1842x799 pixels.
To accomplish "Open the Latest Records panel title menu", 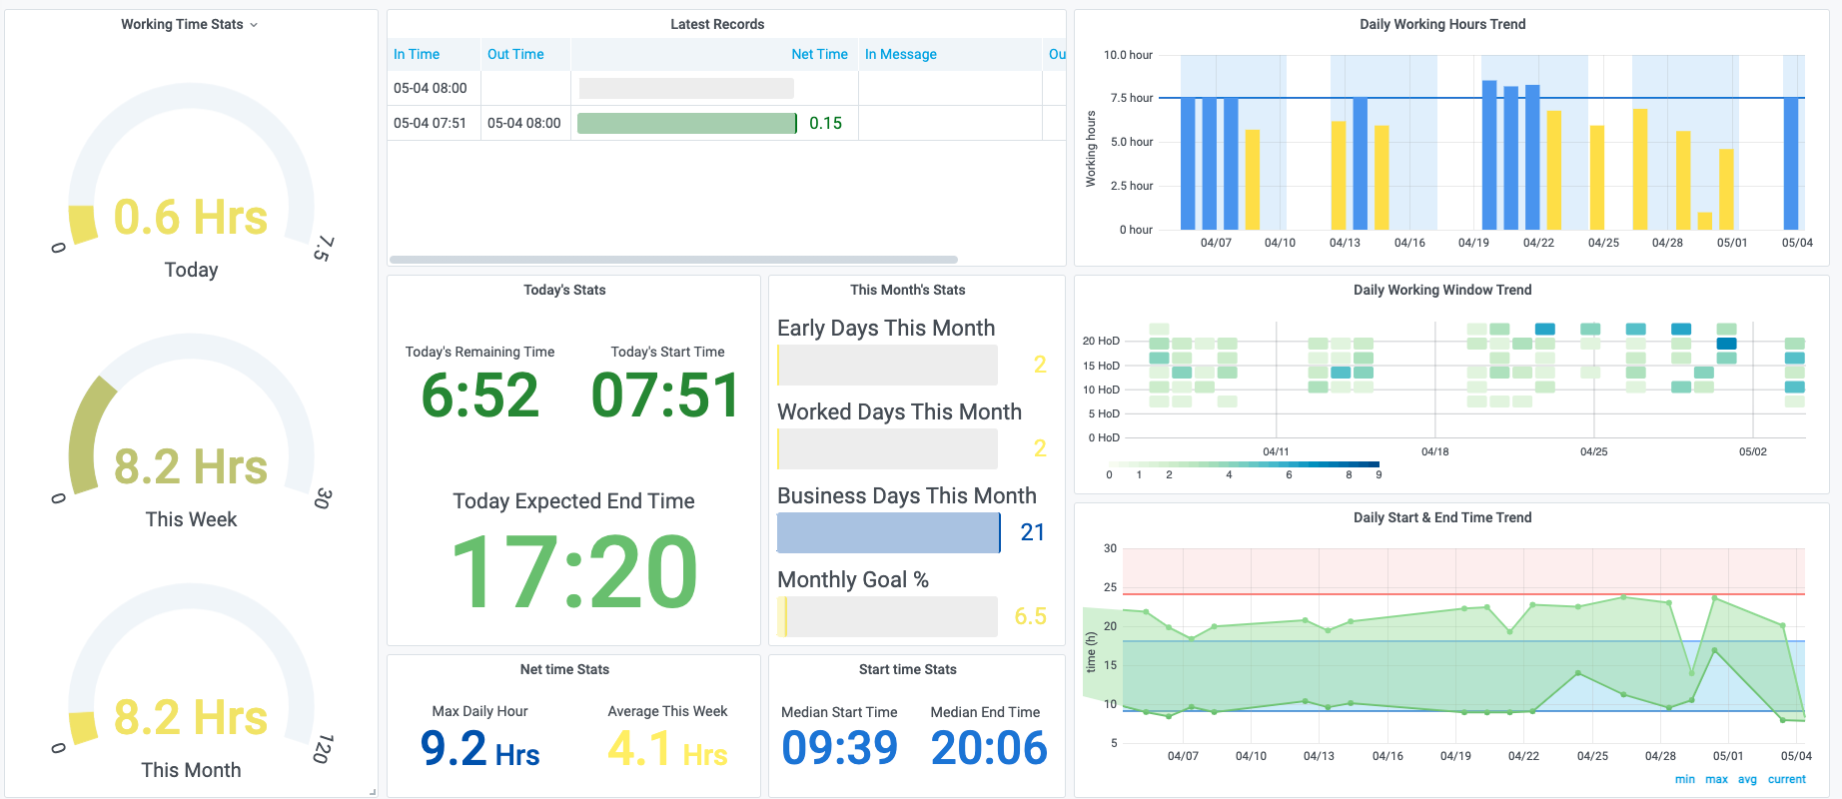I will click(717, 24).
